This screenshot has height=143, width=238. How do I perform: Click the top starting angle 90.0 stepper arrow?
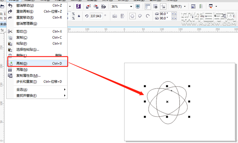[175, 14]
